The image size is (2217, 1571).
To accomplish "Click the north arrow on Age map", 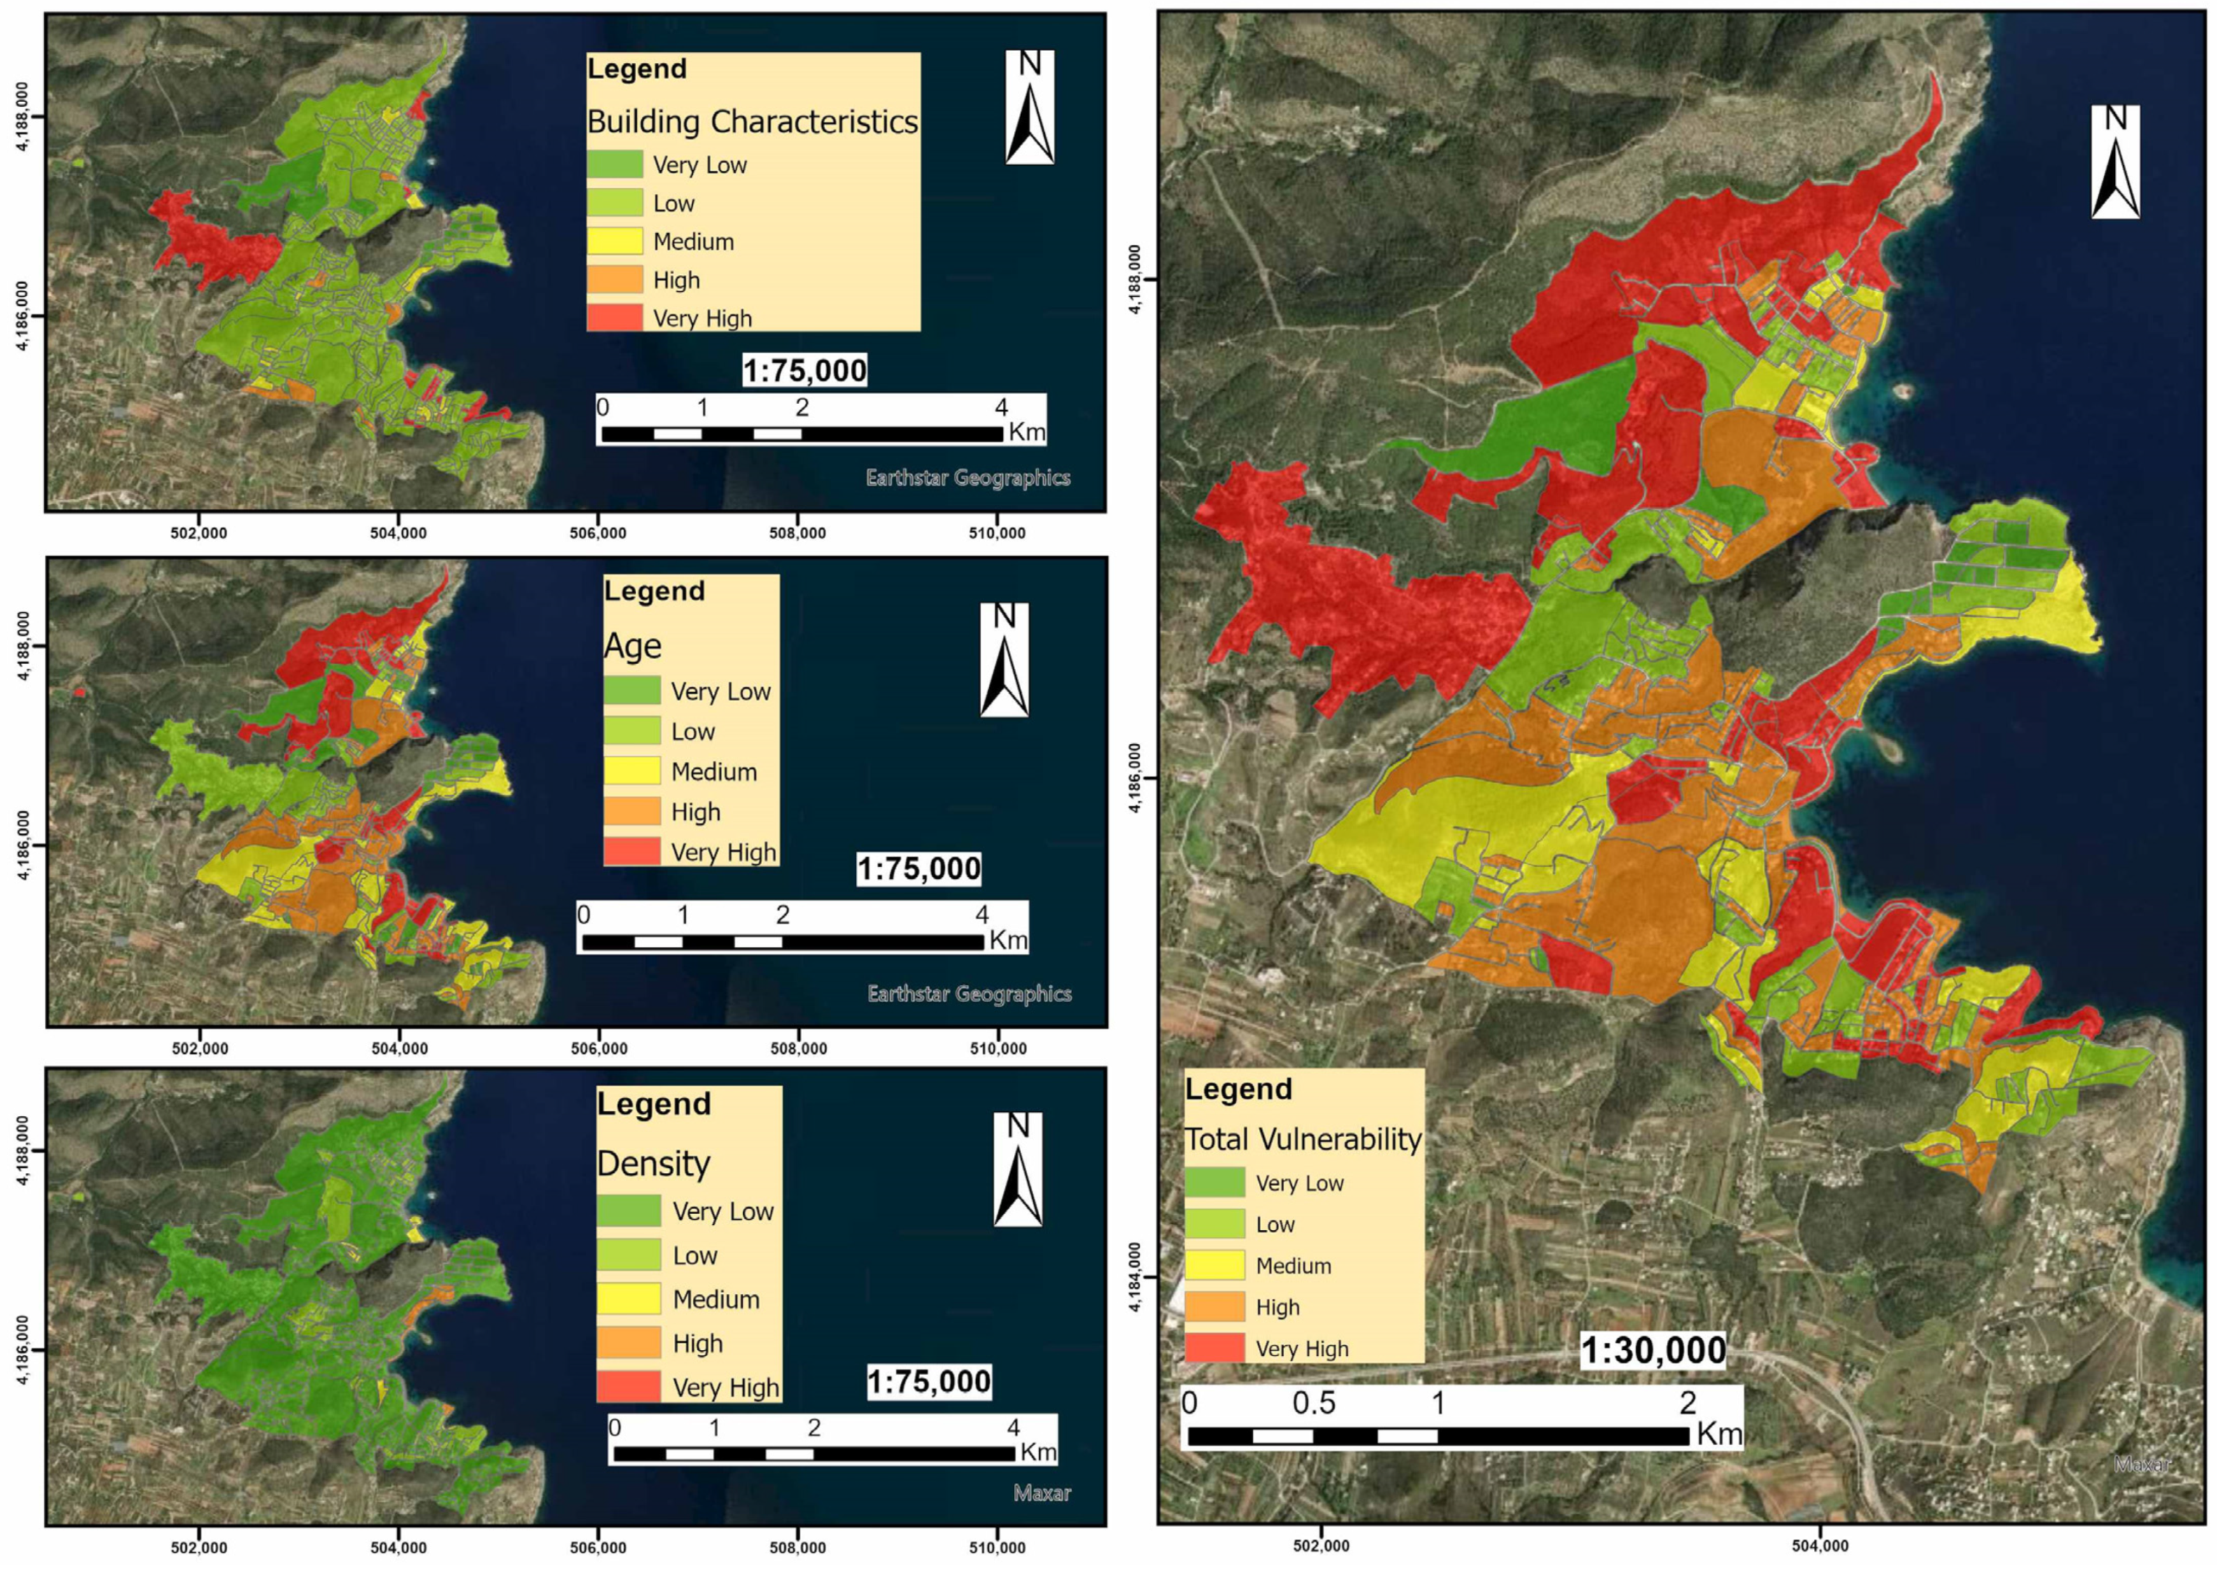I will 1004,660.
